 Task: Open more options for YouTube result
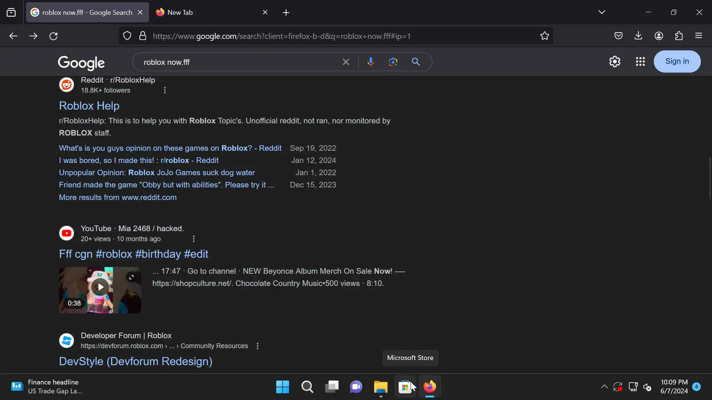click(194, 239)
